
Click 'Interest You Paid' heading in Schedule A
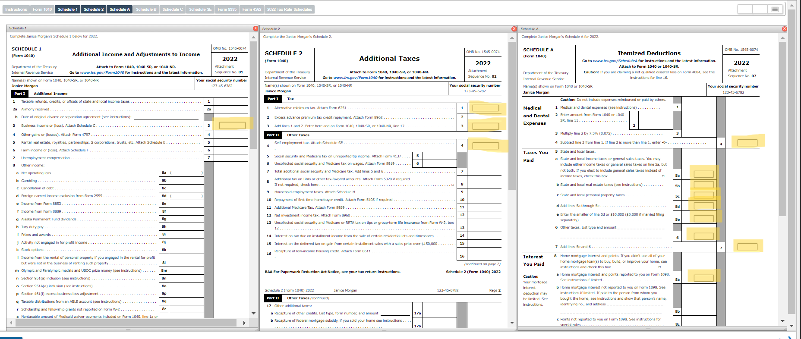[x=534, y=261]
